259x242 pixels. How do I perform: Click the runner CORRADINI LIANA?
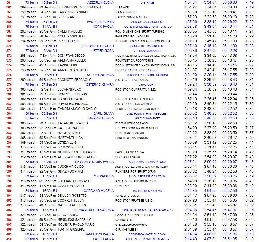(x=100, y=75)
